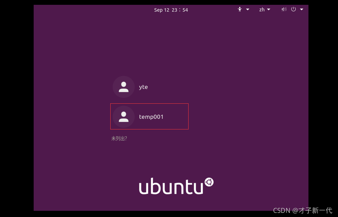Select the temp001 user avatar
The image size is (338, 217).
124,117
